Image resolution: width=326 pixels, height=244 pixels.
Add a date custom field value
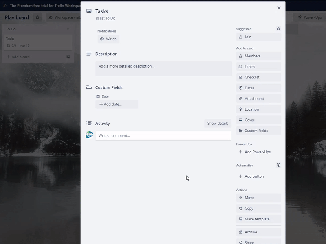(117, 104)
